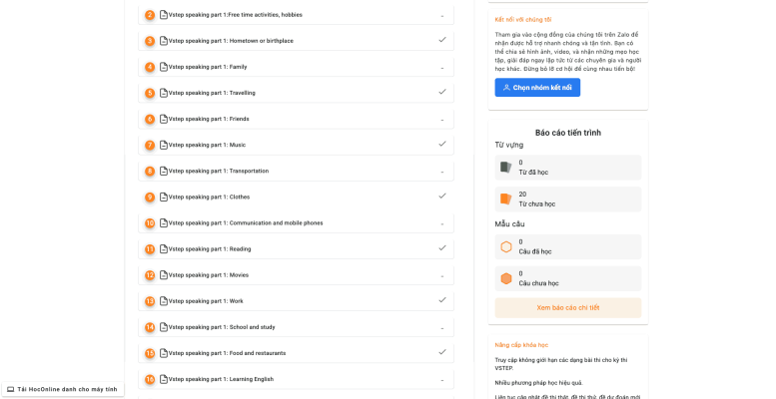
Task: Click the orange number 16 badge
Action: pos(150,379)
